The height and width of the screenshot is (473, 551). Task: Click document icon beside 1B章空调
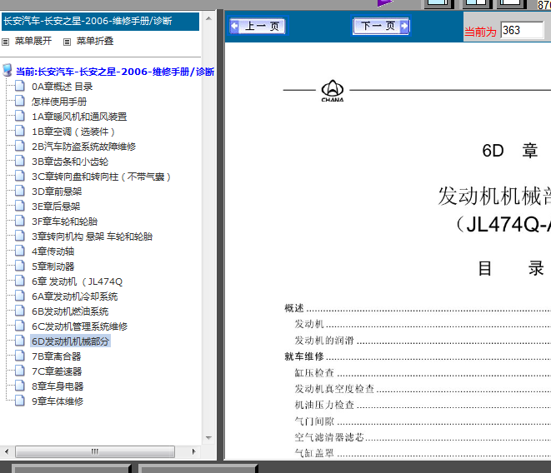[20, 131]
